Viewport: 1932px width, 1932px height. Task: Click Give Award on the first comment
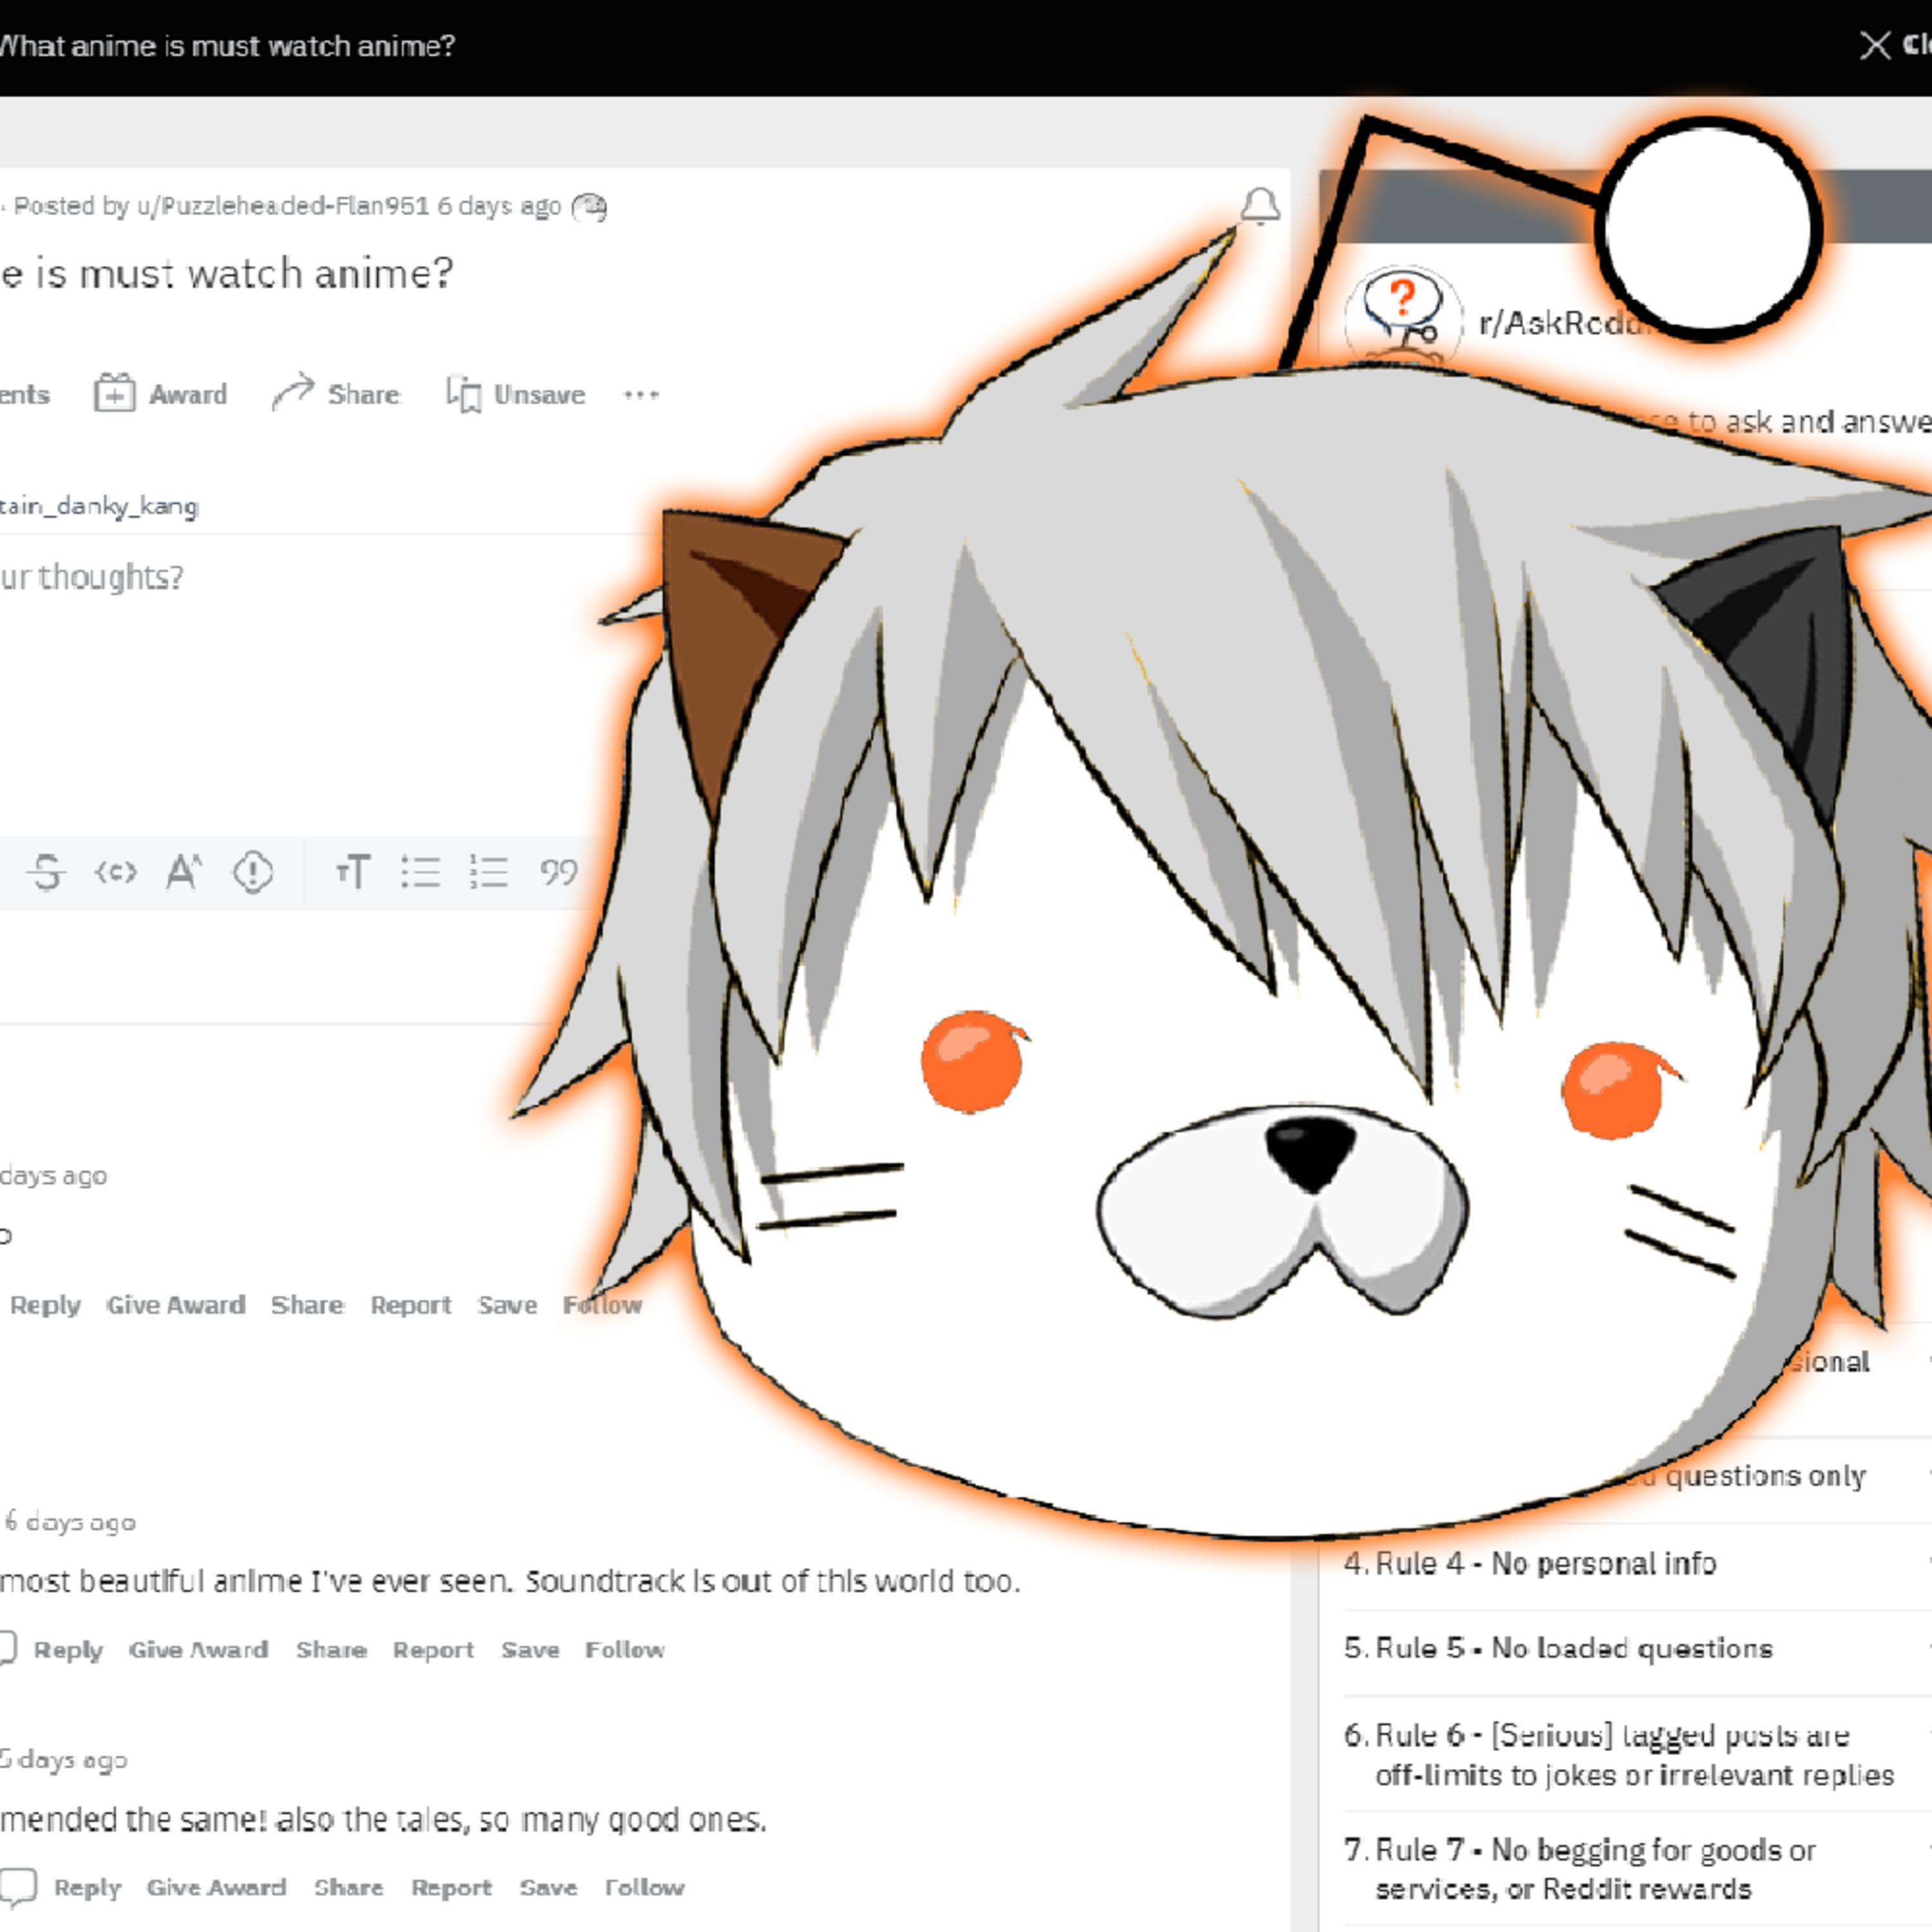tap(176, 1305)
